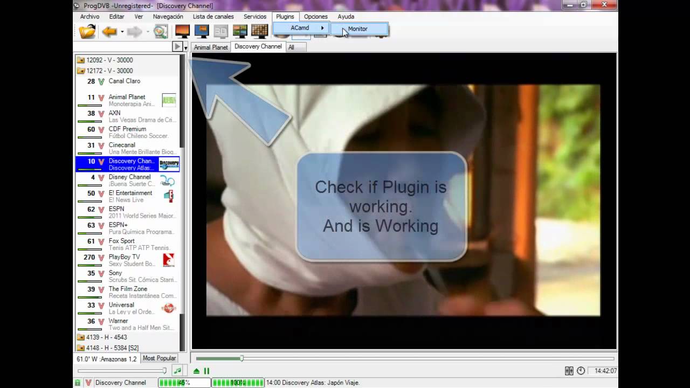Select the Cinecanal channel
690x388 pixels.
coord(127,148)
